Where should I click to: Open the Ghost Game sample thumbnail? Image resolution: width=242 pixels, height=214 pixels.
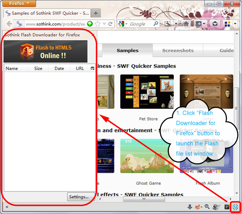click(147, 156)
